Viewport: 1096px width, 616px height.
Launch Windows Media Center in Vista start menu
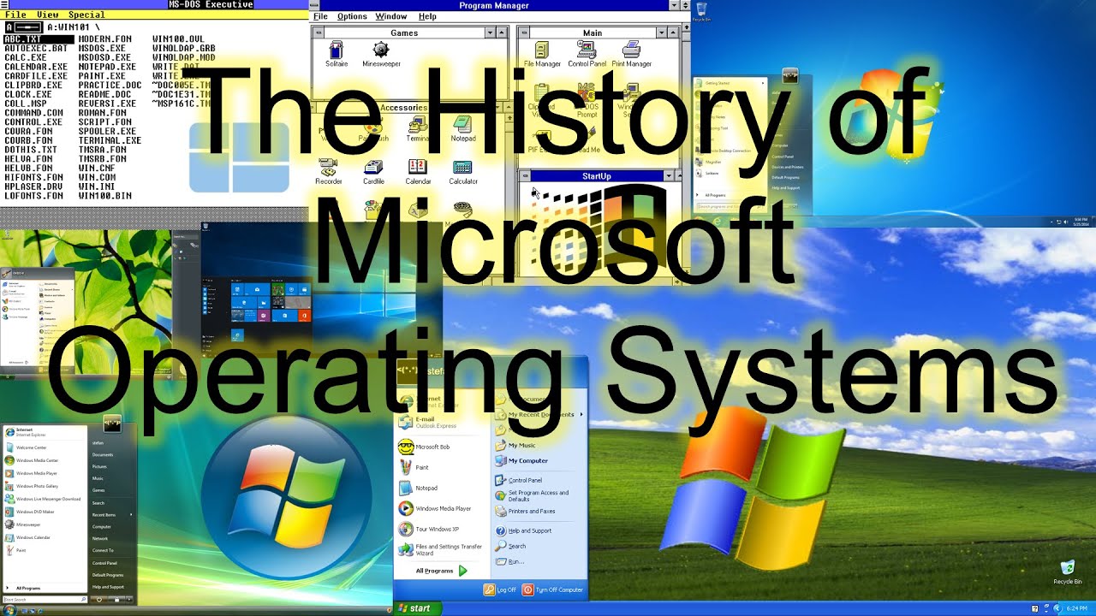[33, 460]
